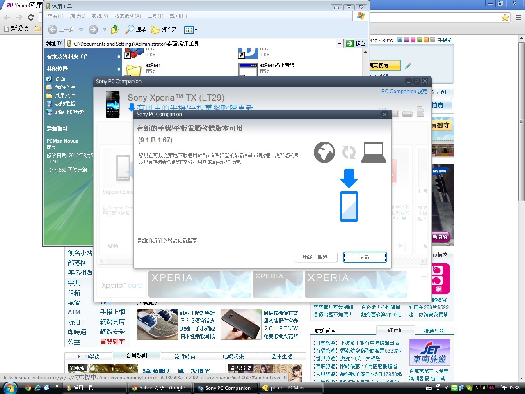Viewport: 525px width, 394px height.
Task: Switch to the 推薦行程 tab
Action: point(434,331)
